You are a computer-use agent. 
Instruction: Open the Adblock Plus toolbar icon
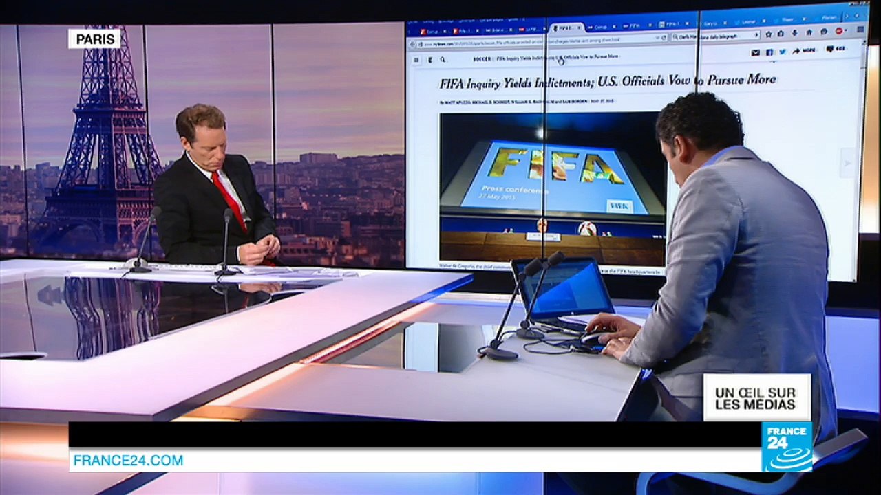click(x=840, y=31)
